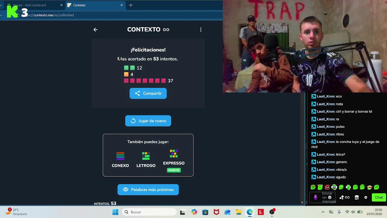
Task: Open the red L app on the taskbar
Action: click(261, 212)
